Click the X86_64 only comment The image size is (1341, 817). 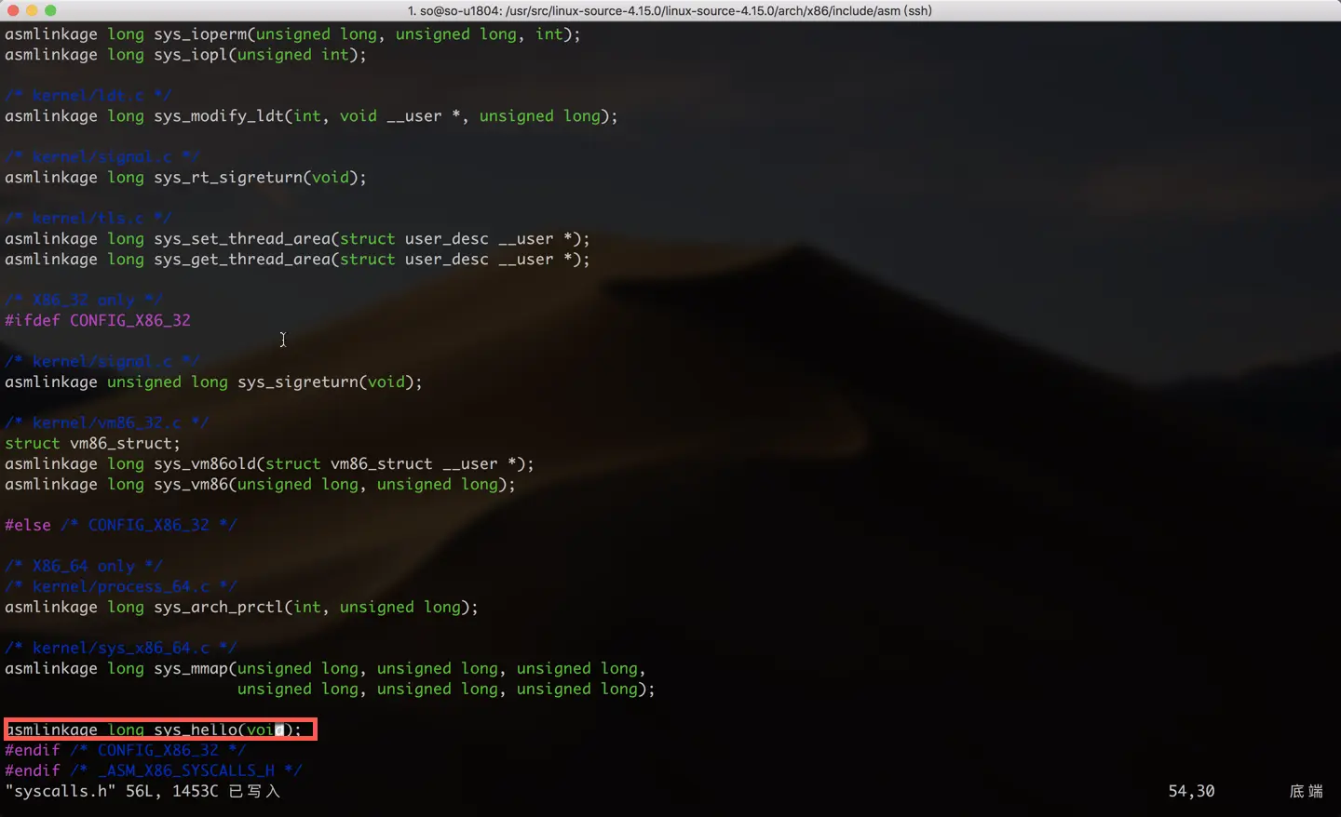point(84,567)
